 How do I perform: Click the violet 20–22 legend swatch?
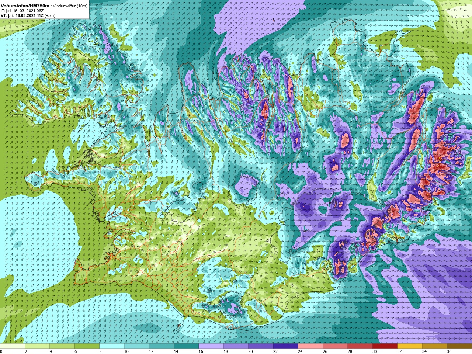click(261, 346)
